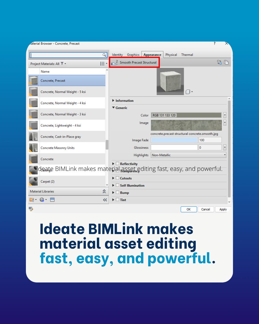Click the Duplicate this asset icon
The width and height of the screenshot is (259, 324).
[226, 62]
